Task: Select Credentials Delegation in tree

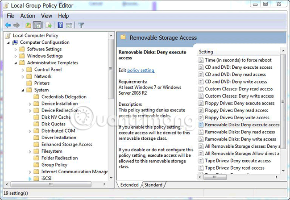Action: [64, 97]
